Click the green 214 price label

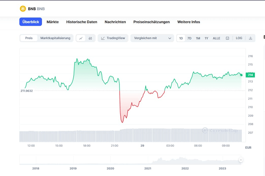[250, 75]
